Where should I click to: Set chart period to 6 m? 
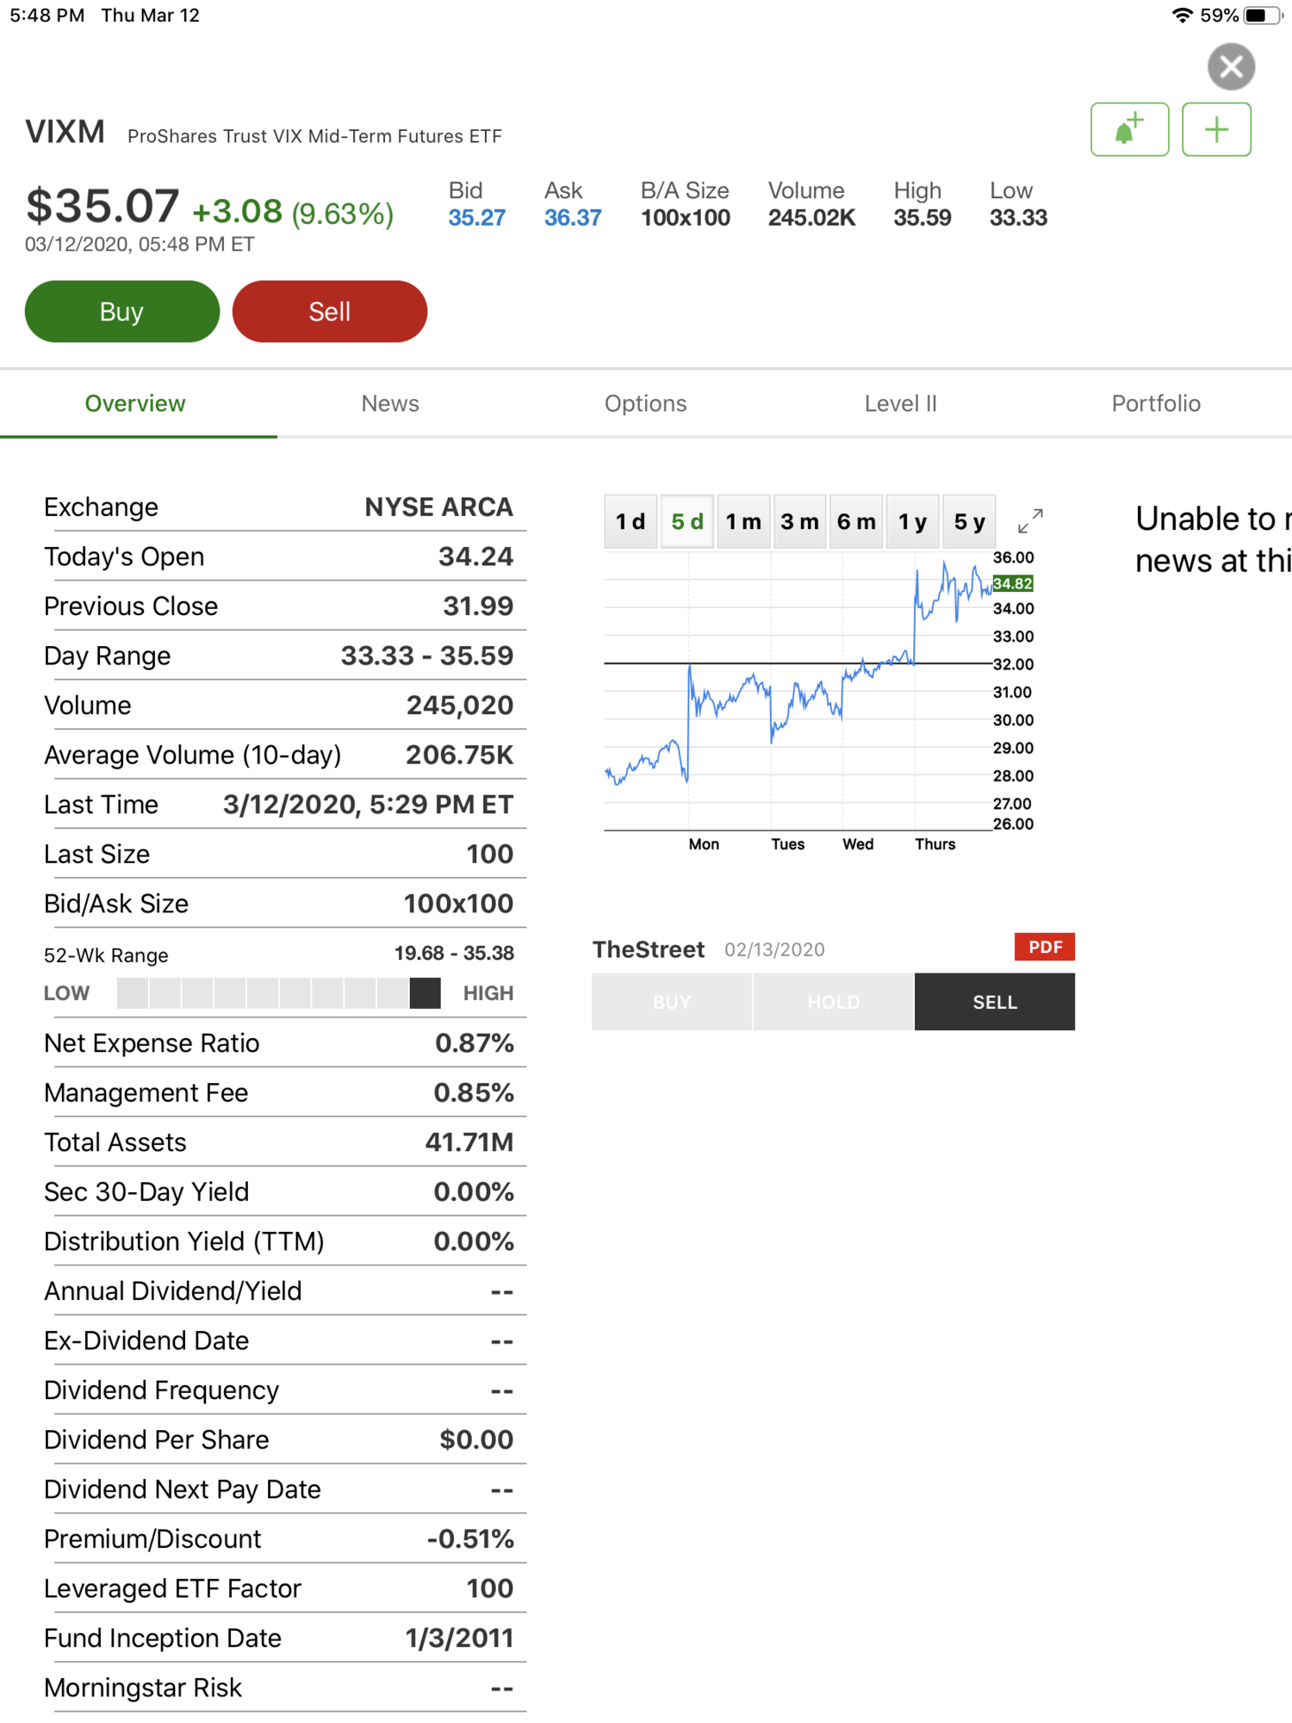tap(856, 521)
